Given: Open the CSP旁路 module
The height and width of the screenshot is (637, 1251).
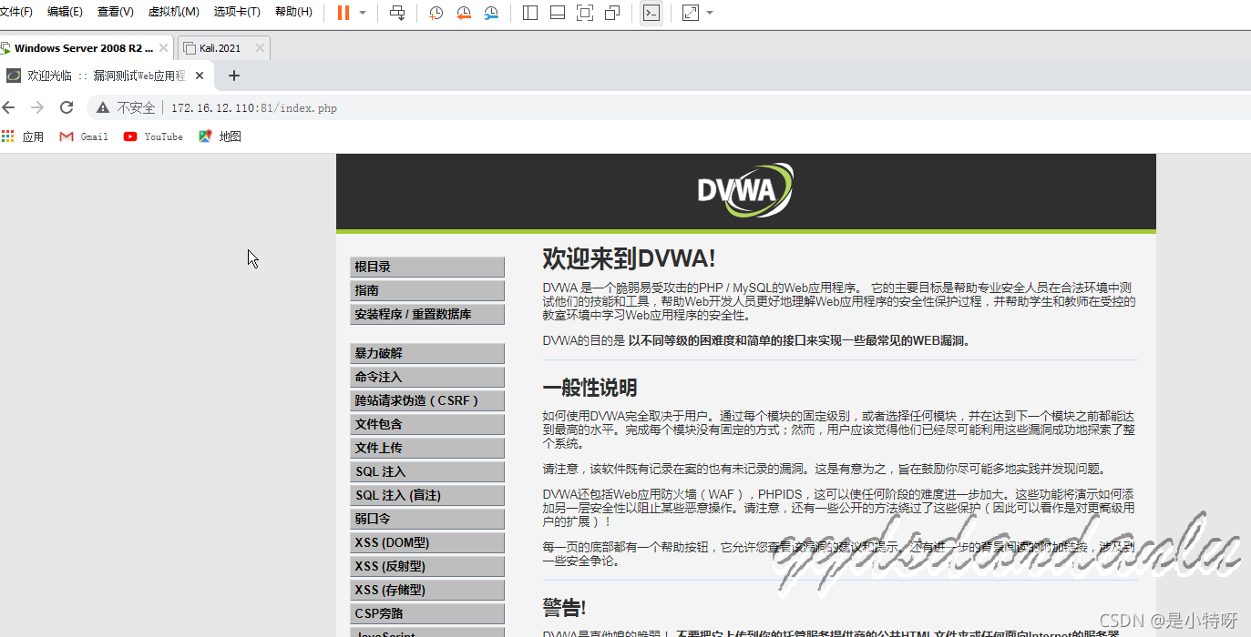Looking at the screenshot, I should (427, 613).
